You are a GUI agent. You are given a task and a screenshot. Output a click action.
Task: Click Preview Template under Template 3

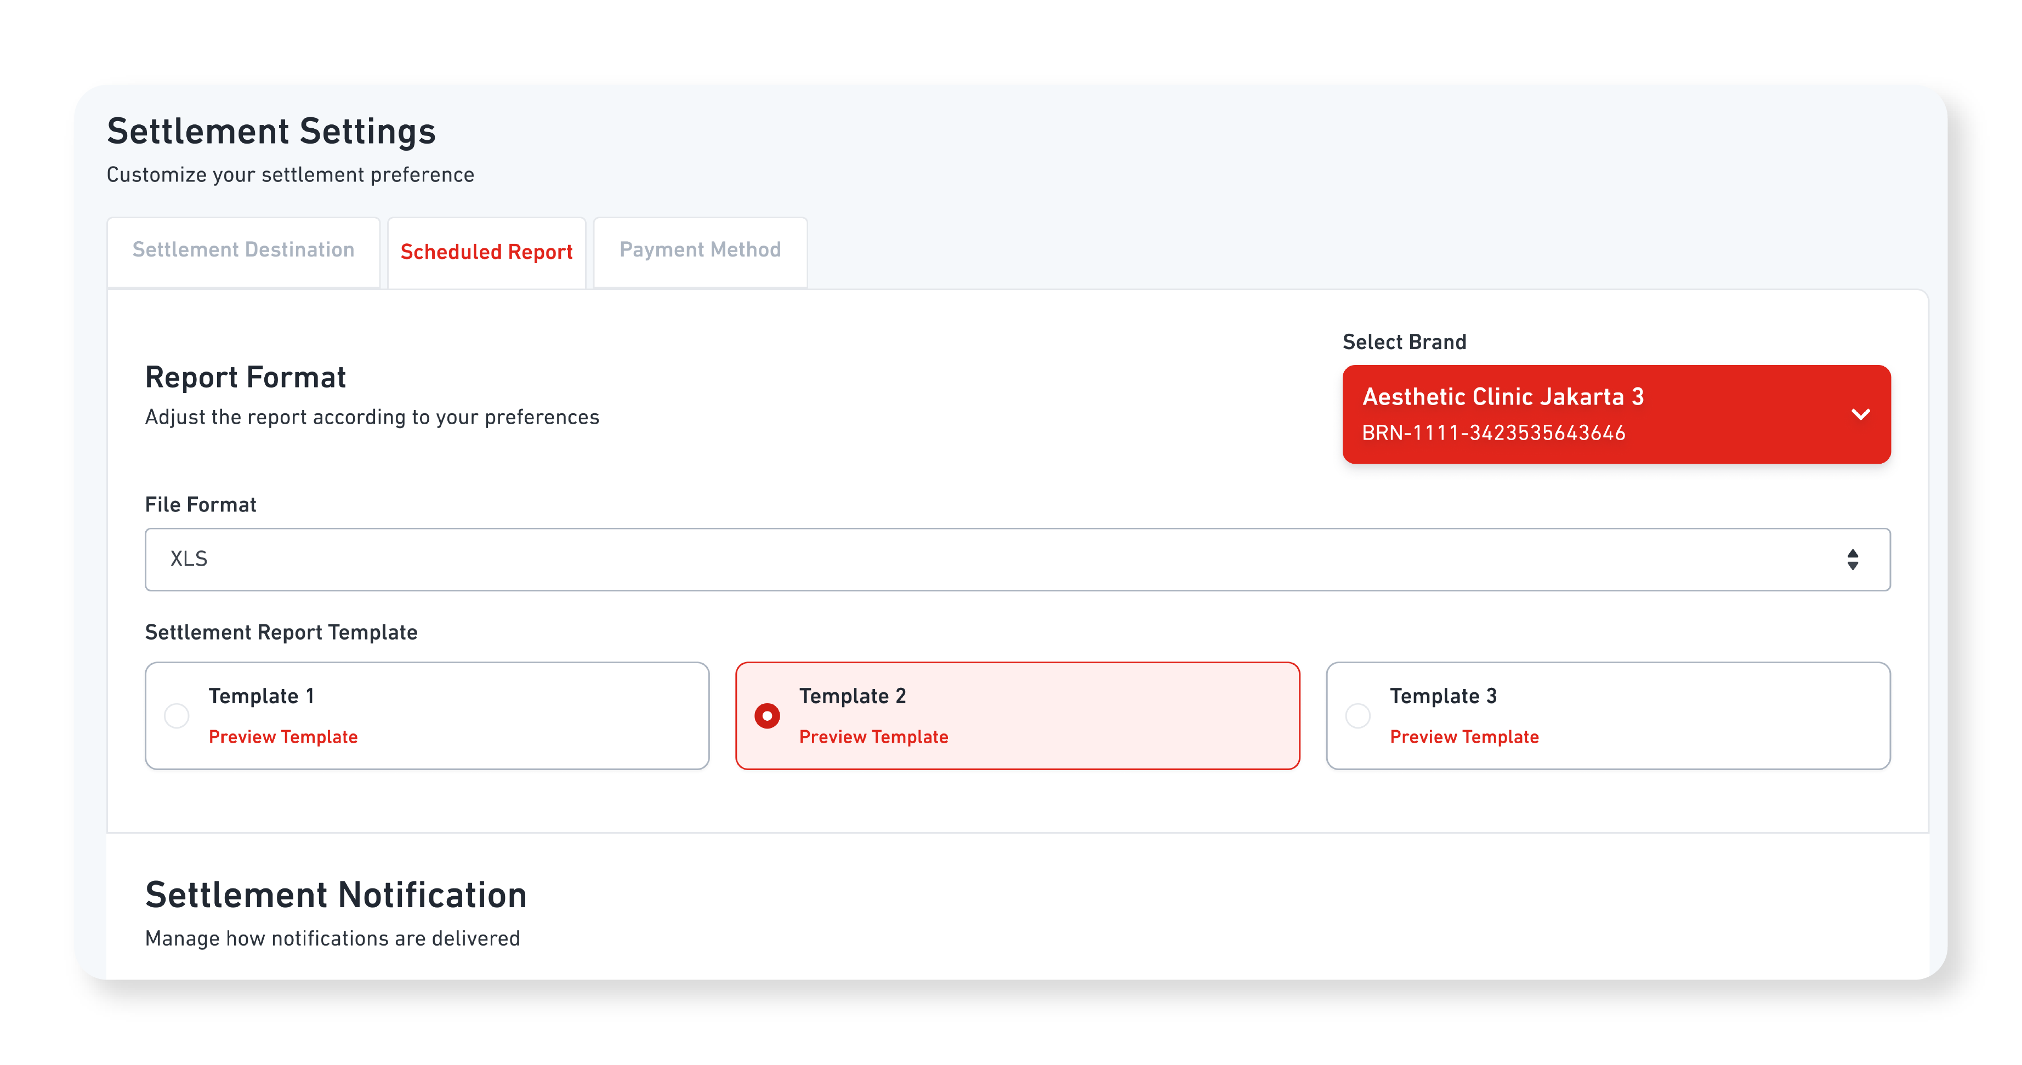[1464, 737]
